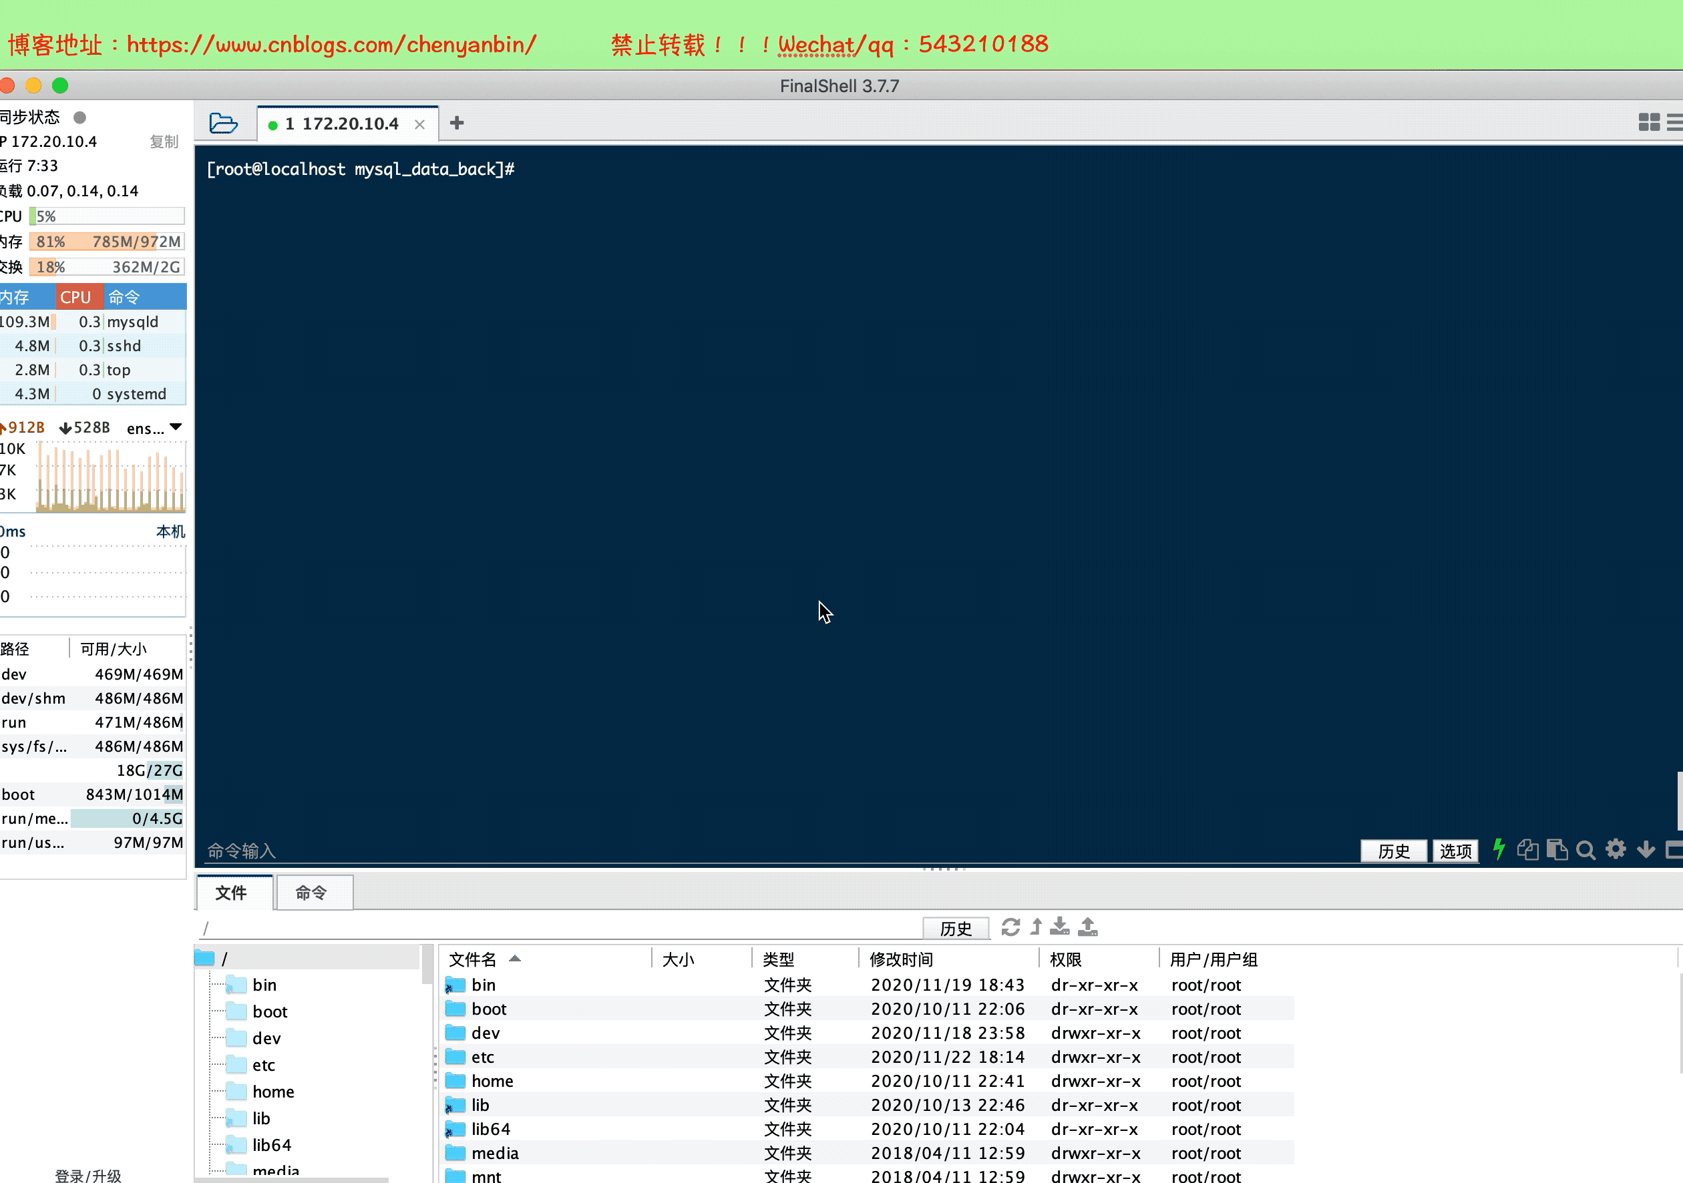Open the grid layout view icon
The image size is (1683, 1183).
[x=1648, y=122]
